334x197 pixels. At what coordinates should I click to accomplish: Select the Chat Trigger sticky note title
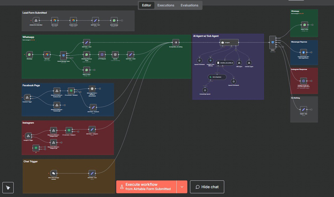[x=30, y=161]
